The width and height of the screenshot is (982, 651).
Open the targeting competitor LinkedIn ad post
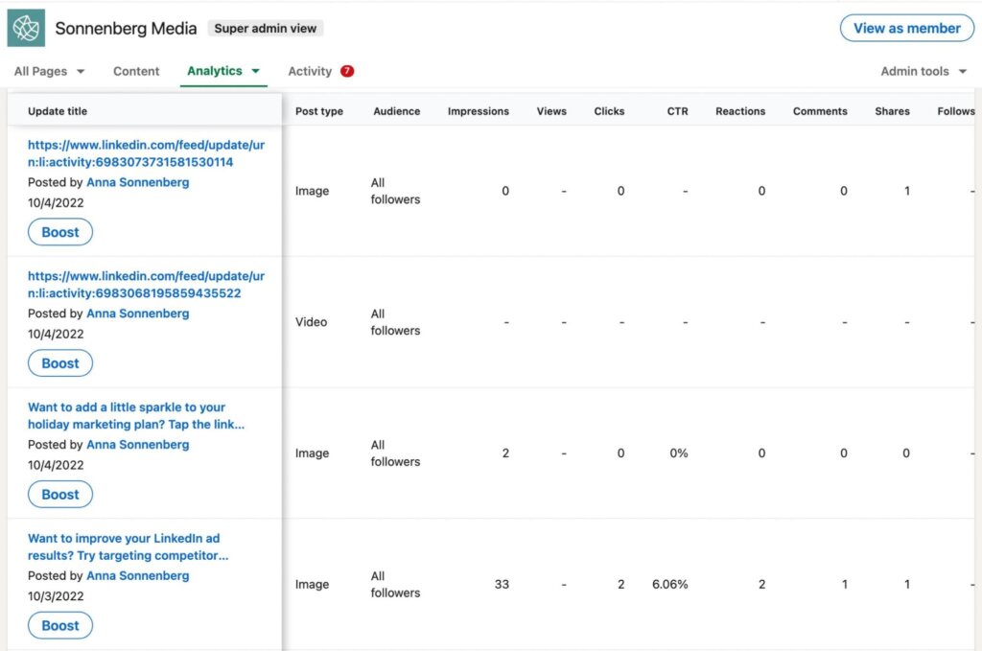pyautogui.click(x=128, y=547)
